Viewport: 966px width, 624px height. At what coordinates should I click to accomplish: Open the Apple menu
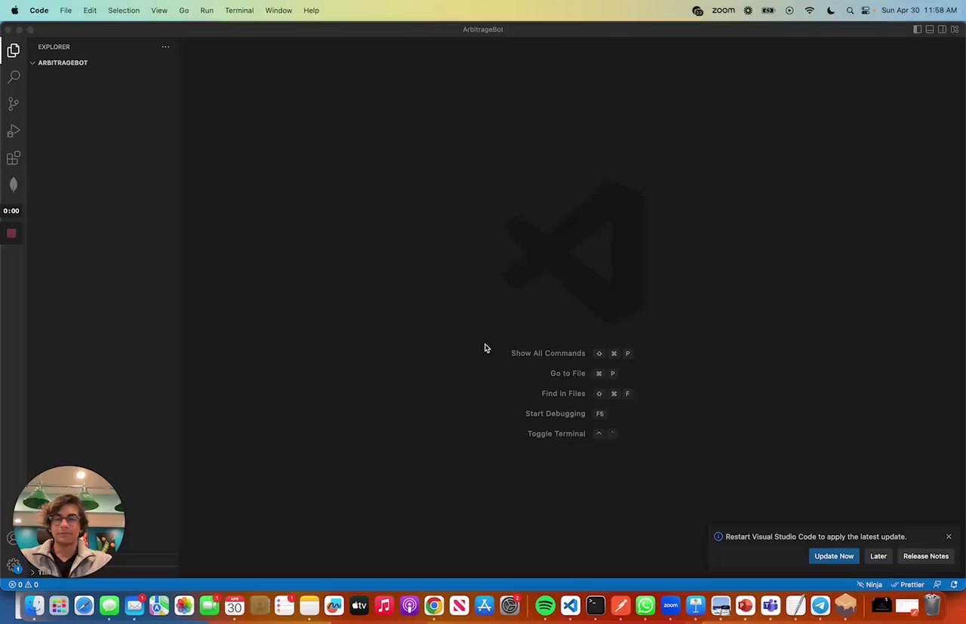point(14,11)
